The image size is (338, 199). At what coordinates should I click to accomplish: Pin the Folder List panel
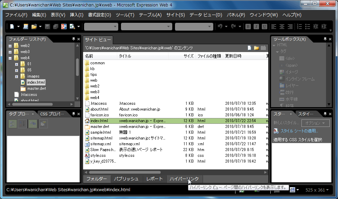73,39
